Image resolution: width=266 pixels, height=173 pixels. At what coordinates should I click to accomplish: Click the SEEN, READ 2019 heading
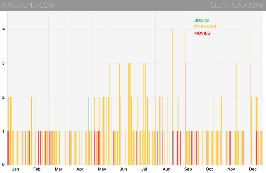click(237, 5)
